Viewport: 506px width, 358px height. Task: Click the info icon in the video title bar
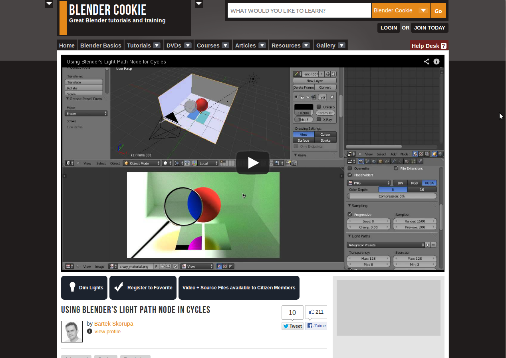click(x=436, y=61)
